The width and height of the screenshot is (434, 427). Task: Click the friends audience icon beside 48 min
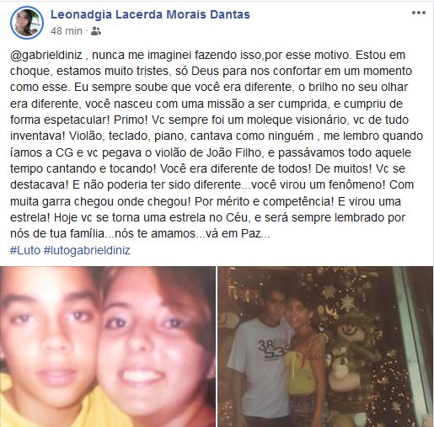(96, 31)
